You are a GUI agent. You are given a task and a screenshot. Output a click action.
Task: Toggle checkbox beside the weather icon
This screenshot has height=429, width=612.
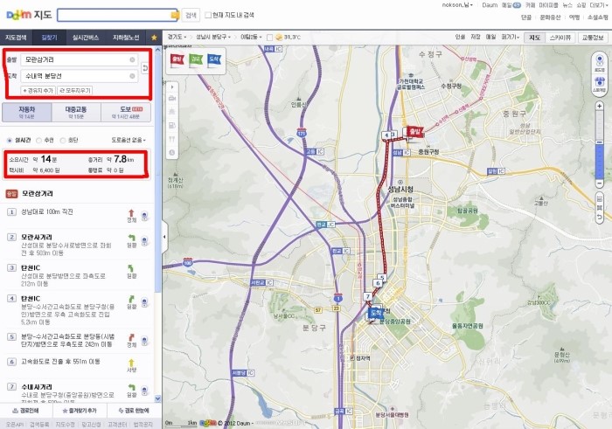(x=269, y=38)
